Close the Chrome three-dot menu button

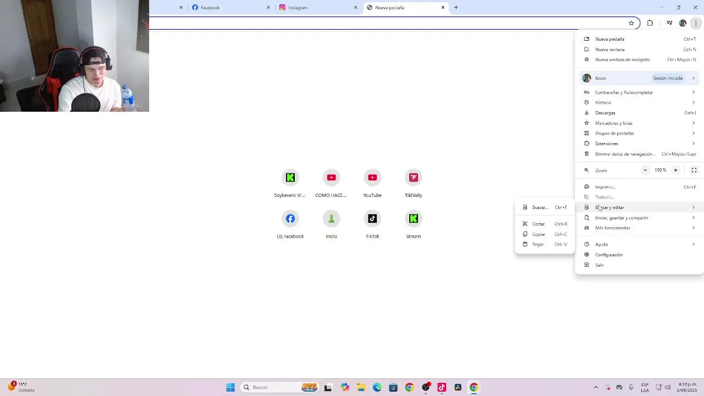[696, 23]
